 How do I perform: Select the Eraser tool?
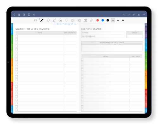[x=48, y=20]
